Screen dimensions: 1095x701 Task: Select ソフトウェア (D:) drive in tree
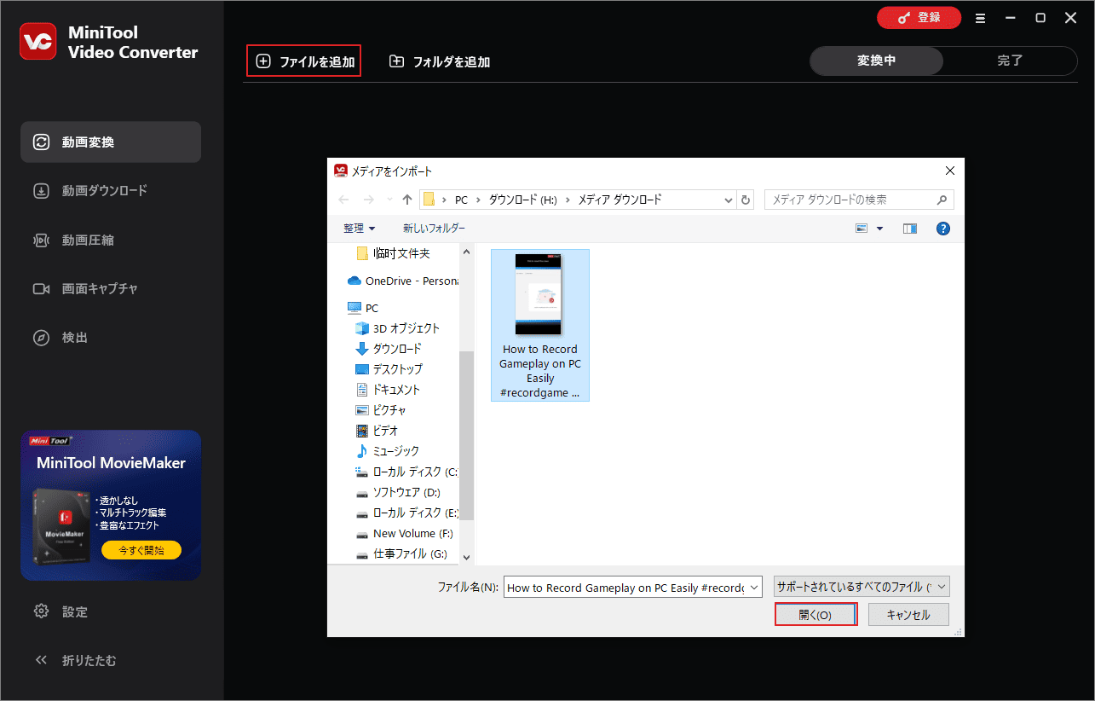click(397, 492)
